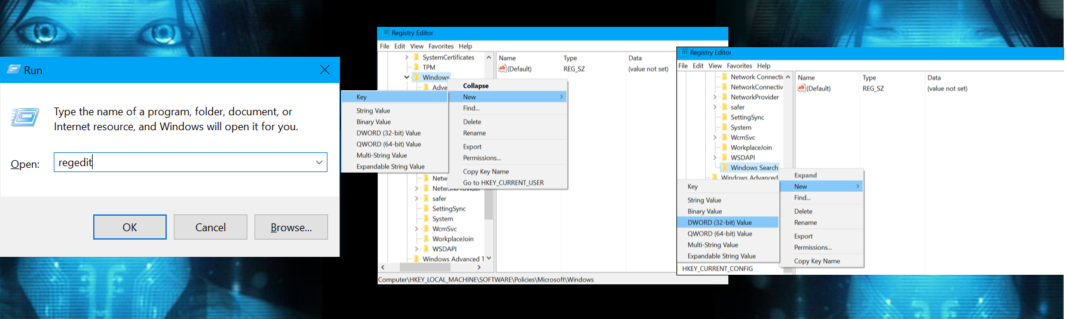Click the HKEY_CURRENT_CONFIG tree entry

[x=717, y=269]
